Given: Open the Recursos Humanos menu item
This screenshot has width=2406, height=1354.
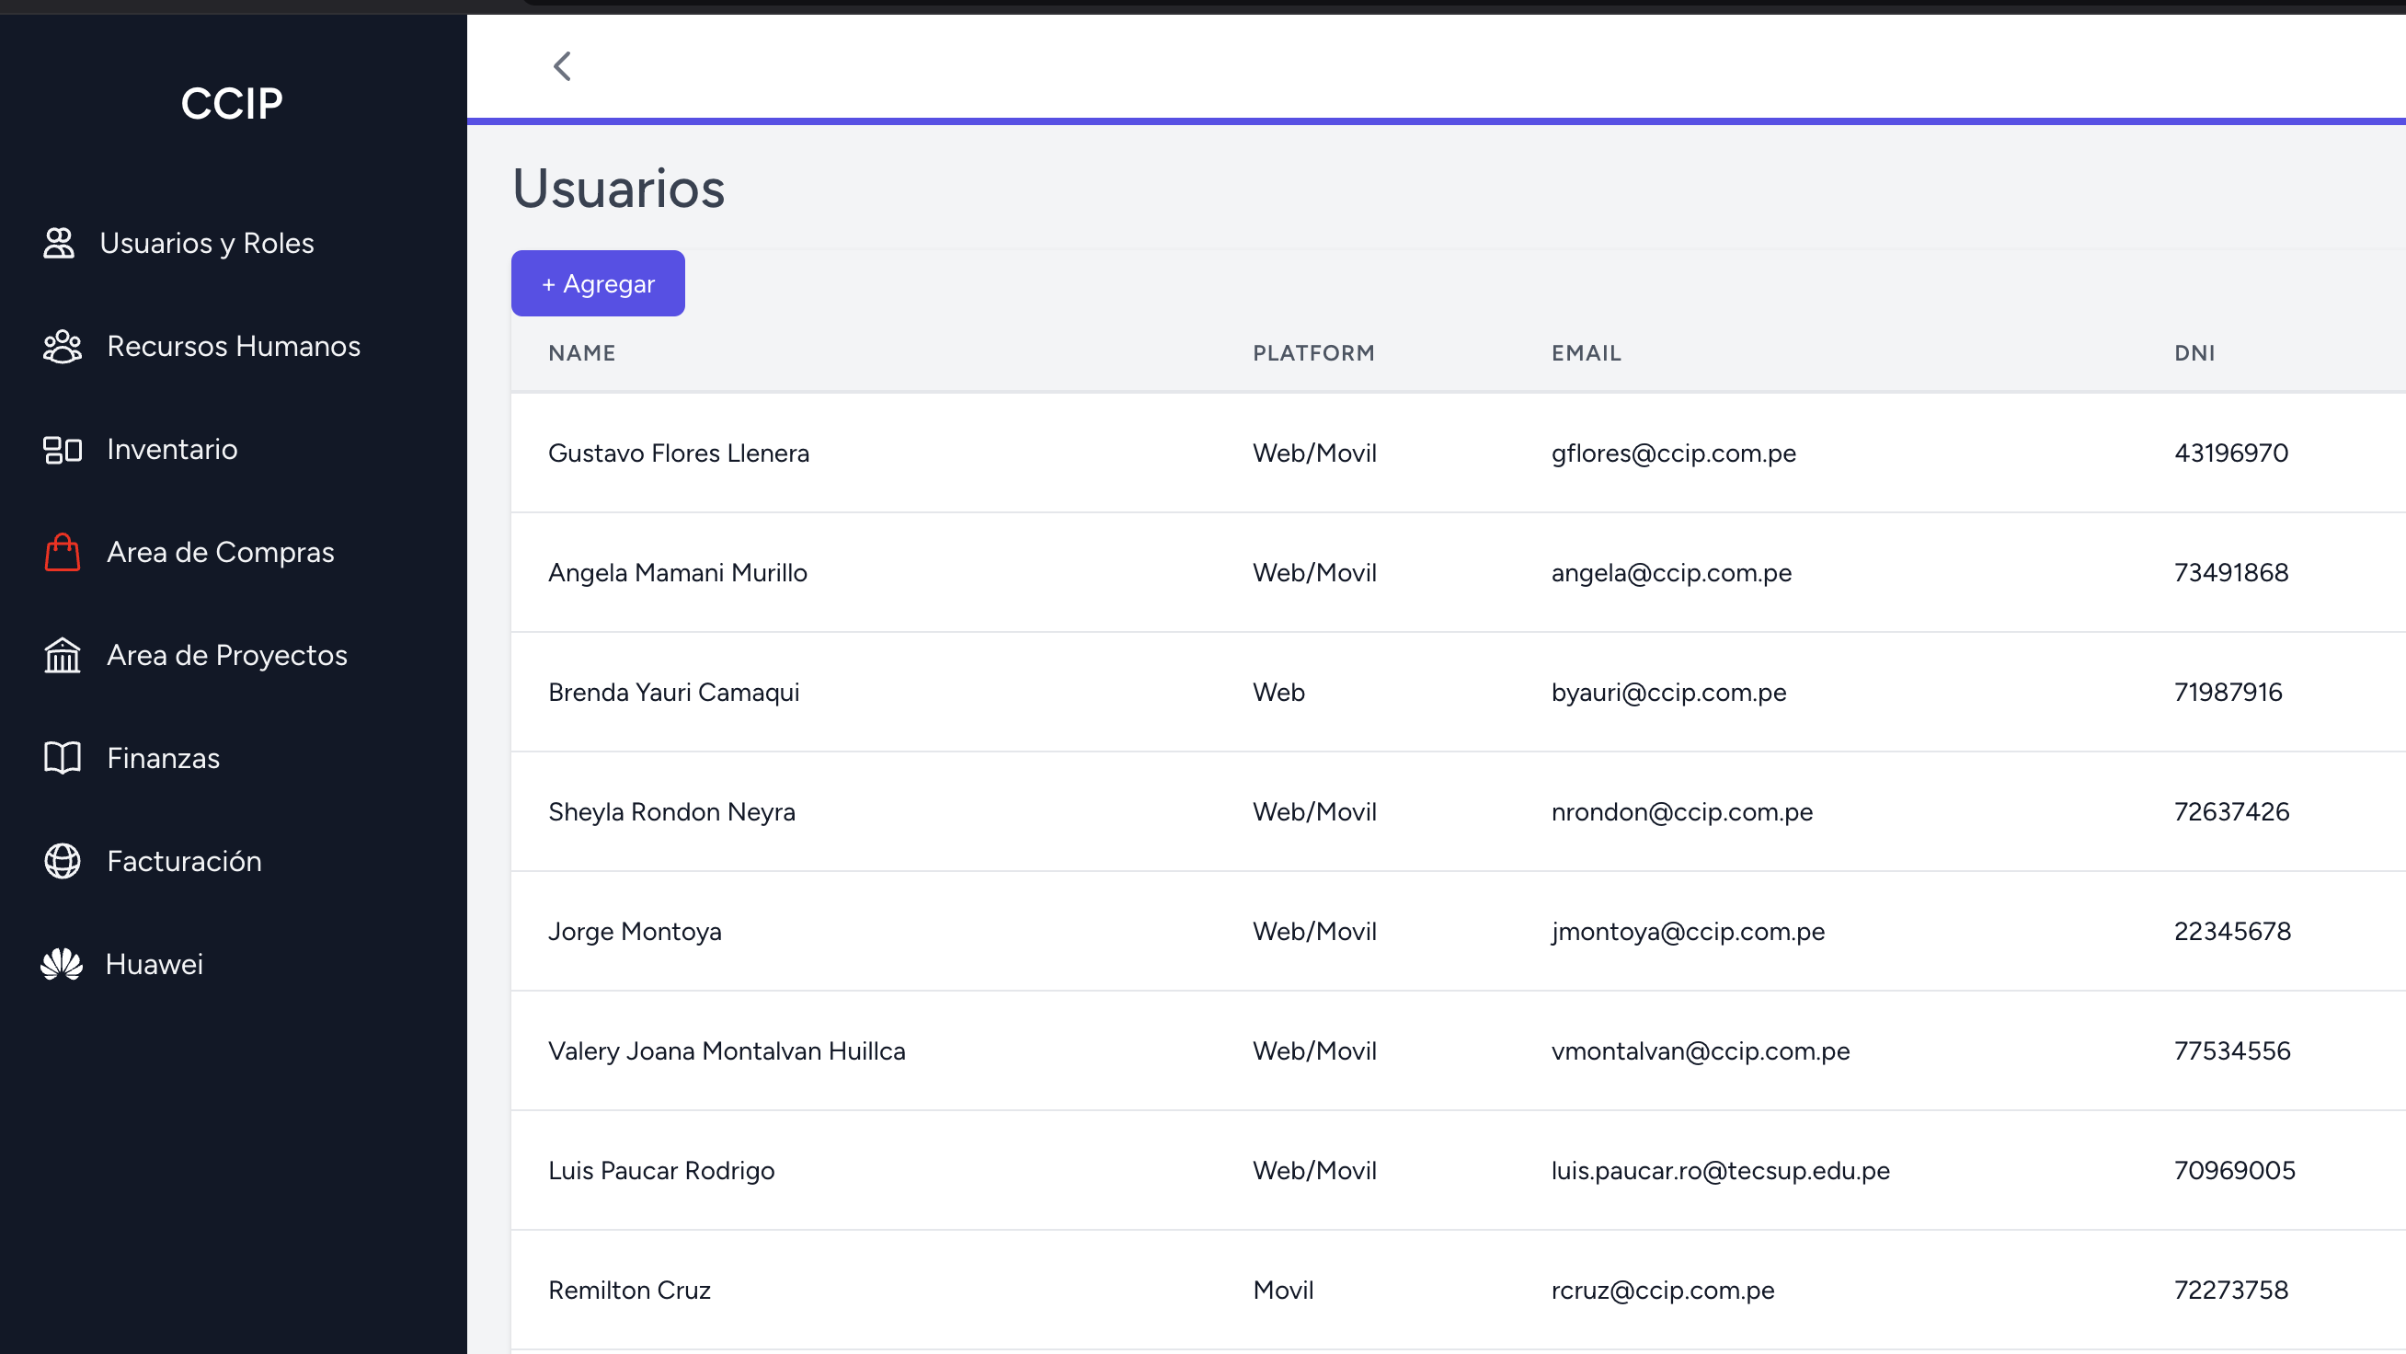Looking at the screenshot, I should click(x=233, y=347).
